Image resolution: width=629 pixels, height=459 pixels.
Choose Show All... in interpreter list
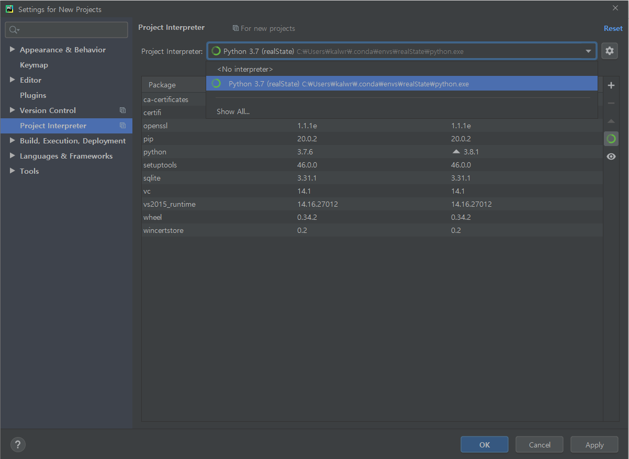tap(401, 111)
